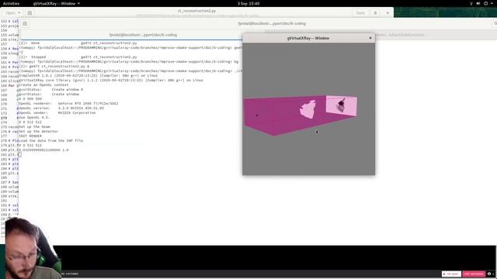
Task: Click the terminal search icon
Action: [x=495, y=23]
